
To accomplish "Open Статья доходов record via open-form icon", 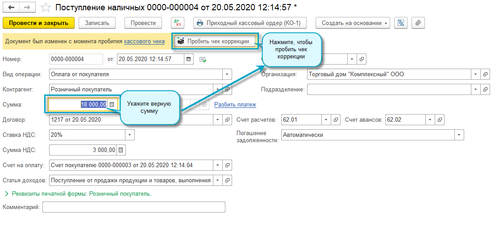I will point(227,181).
